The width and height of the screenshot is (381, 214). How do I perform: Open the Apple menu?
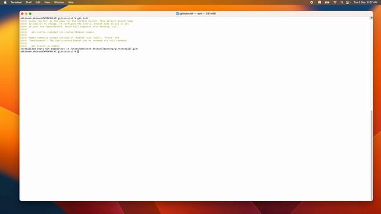pyautogui.click(x=5, y=2)
